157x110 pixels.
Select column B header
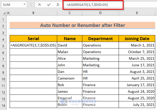click(33, 13)
